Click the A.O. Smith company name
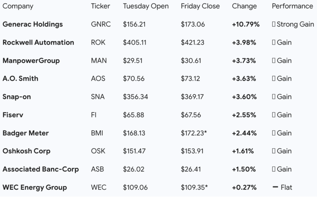 click(x=20, y=79)
